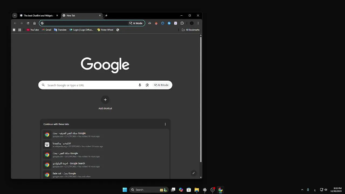Open the YouTube bookmark
This screenshot has height=194, width=345.
(33, 30)
